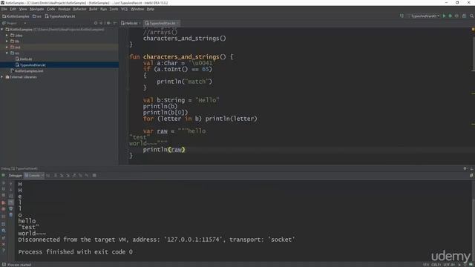Open debug help question mark icon
The width and height of the screenshot is (475, 267).
pos(3,251)
